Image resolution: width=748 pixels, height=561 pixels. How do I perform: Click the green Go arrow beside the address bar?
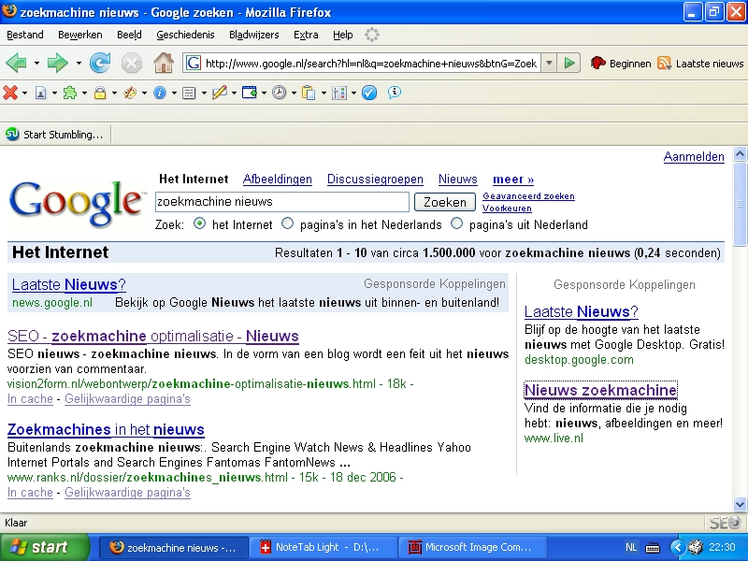pos(569,63)
